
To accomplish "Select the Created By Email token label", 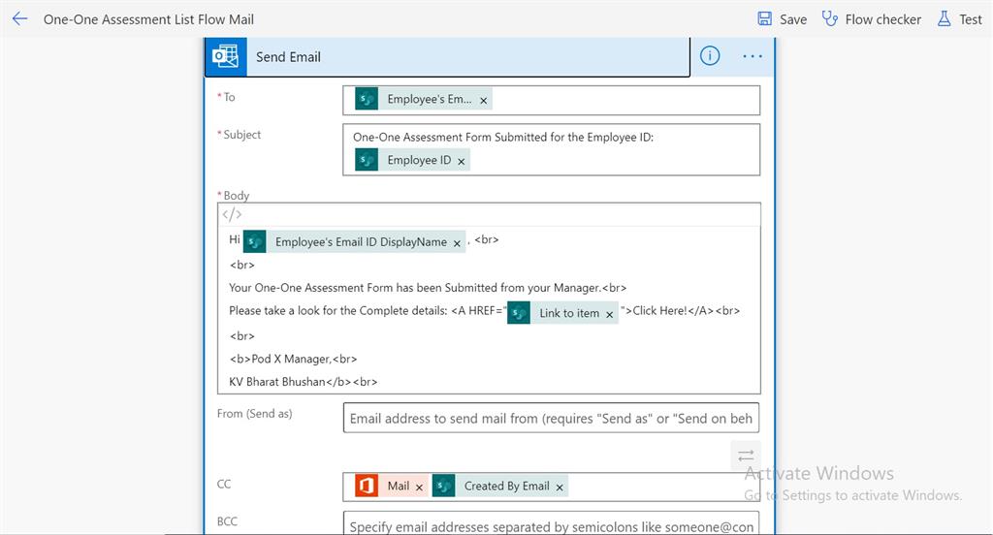I will (x=506, y=486).
